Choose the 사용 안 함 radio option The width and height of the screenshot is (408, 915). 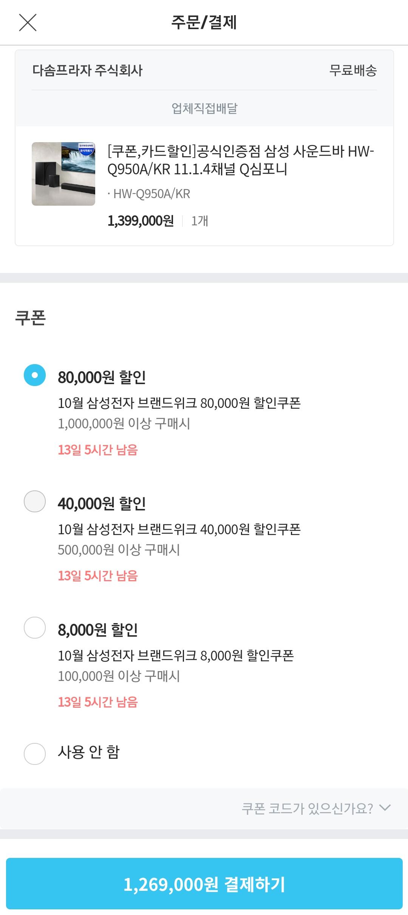point(35,754)
